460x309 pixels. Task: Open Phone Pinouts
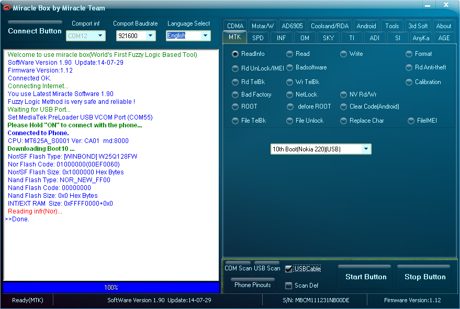253,284
